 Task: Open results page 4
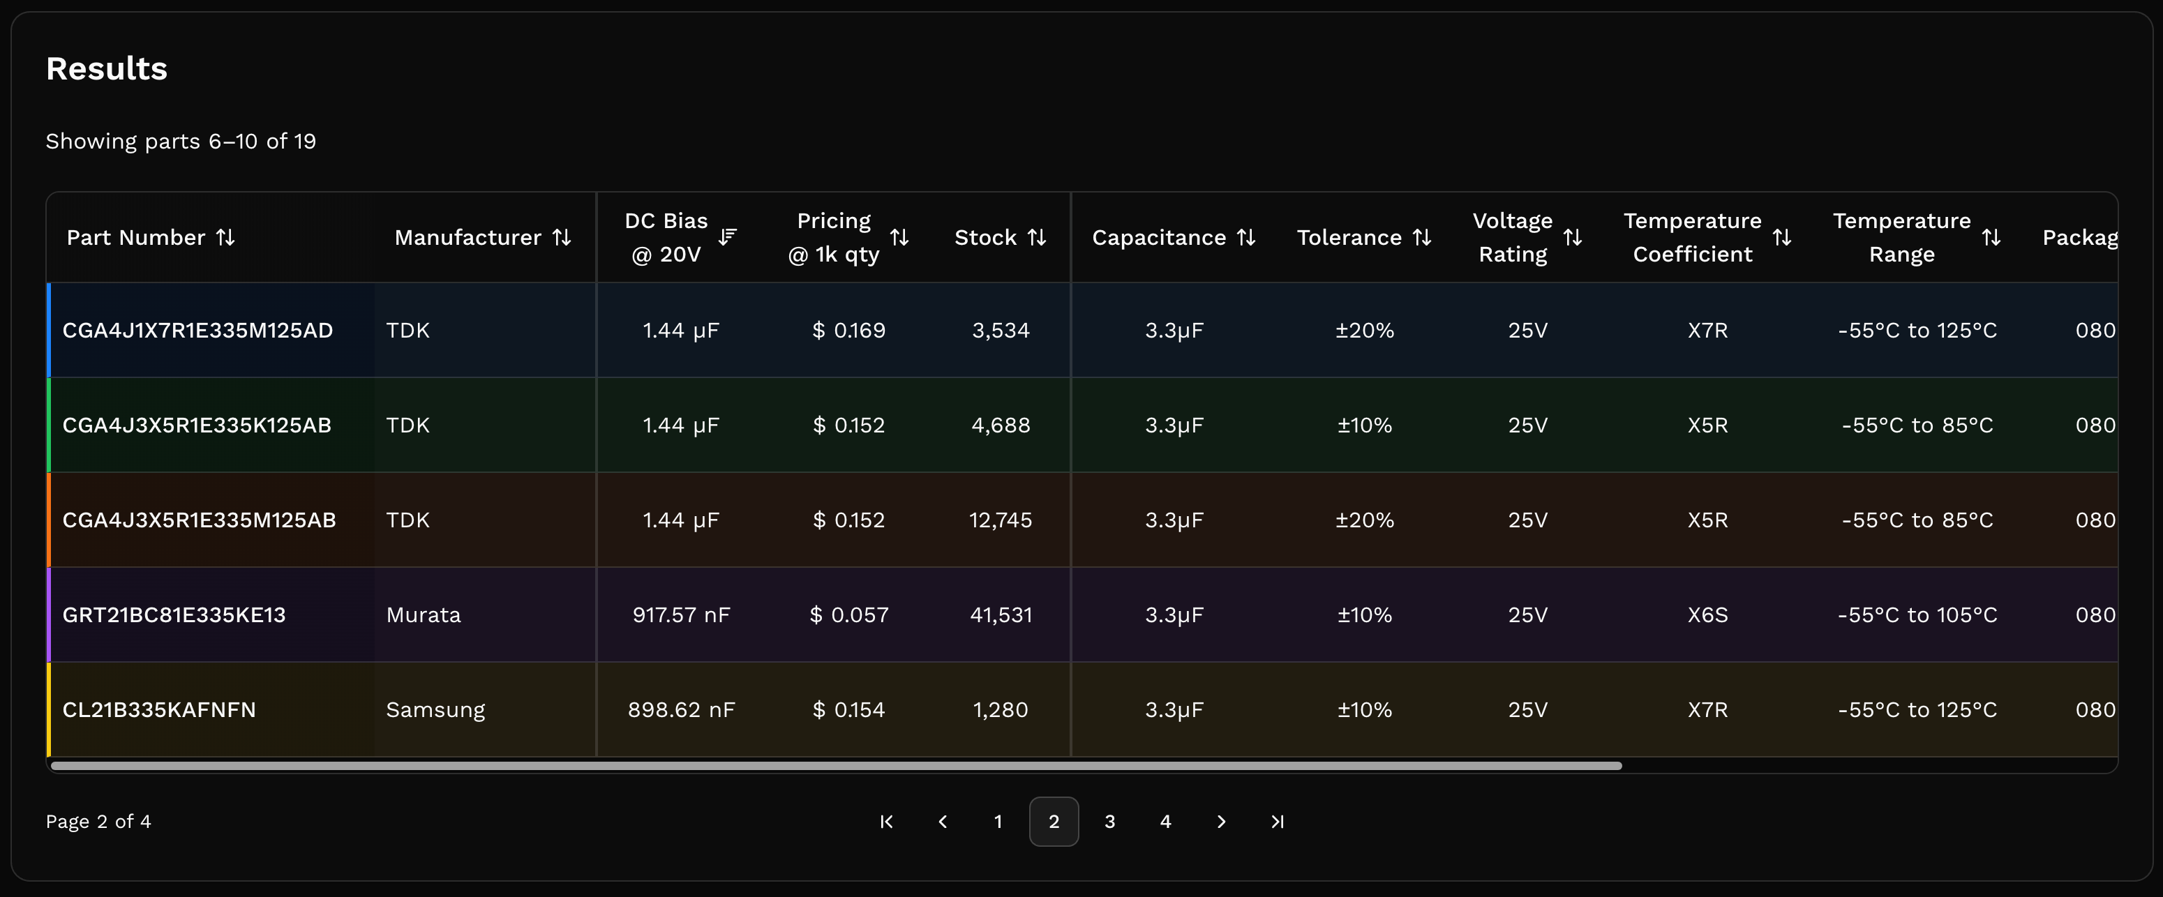1165,822
